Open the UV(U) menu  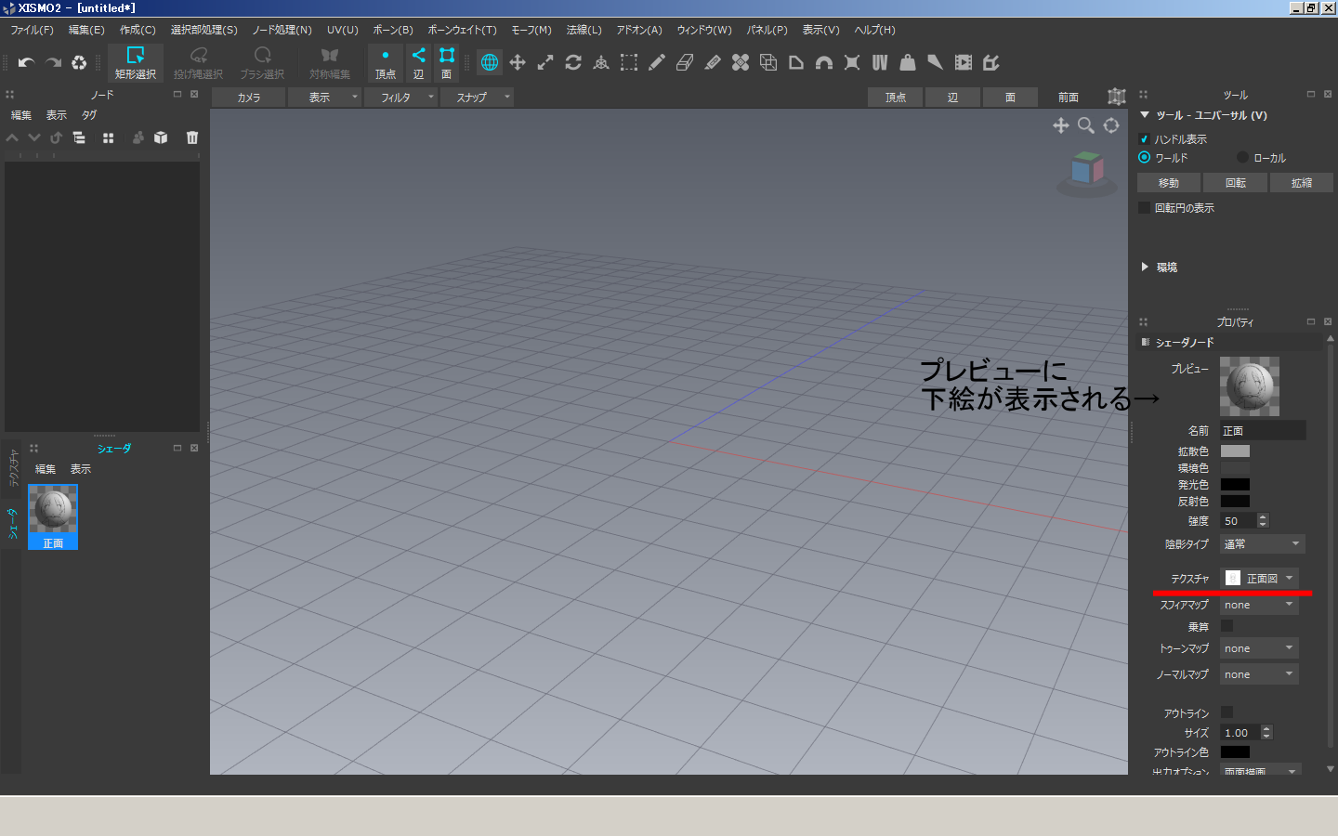[342, 30]
